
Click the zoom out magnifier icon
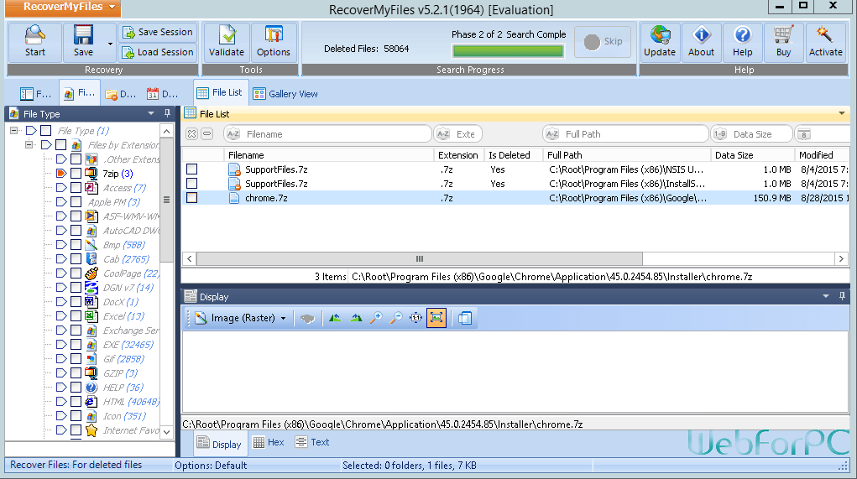pyautogui.click(x=395, y=318)
